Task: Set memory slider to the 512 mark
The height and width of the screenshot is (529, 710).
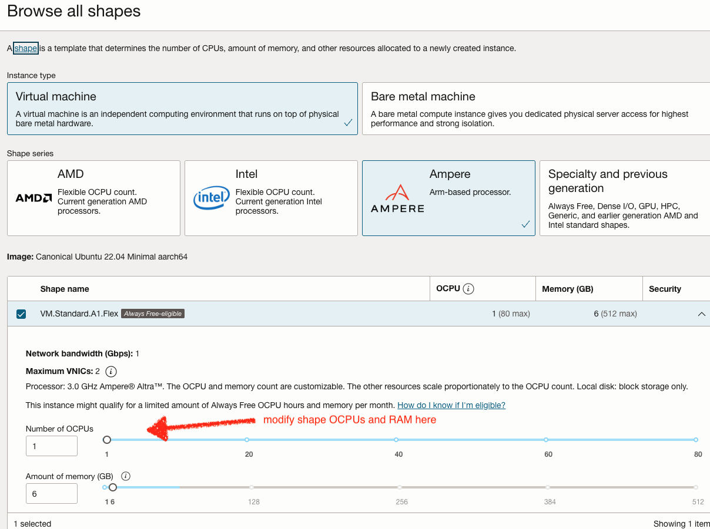Action: click(695, 487)
